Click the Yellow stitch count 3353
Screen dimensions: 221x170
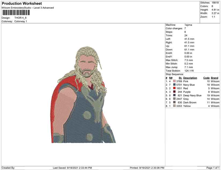click(179, 106)
